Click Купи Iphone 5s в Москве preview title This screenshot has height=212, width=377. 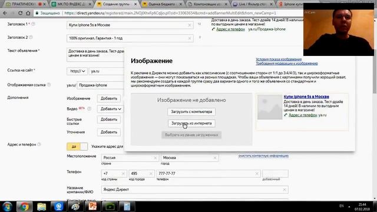point(306,97)
